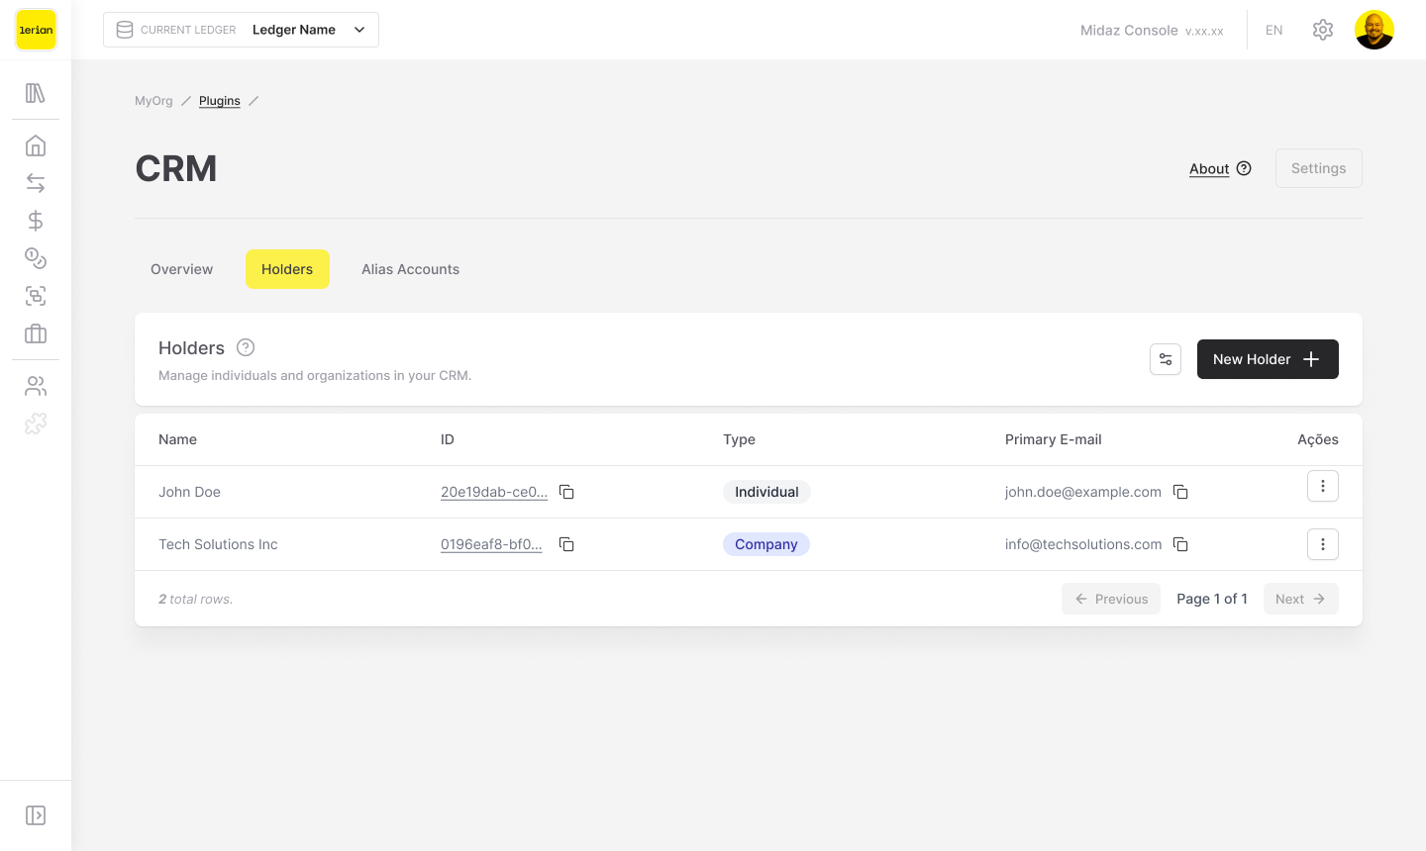Click the 2 total rows text
The height and width of the screenshot is (851, 1426).
pyautogui.click(x=196, y=600)
